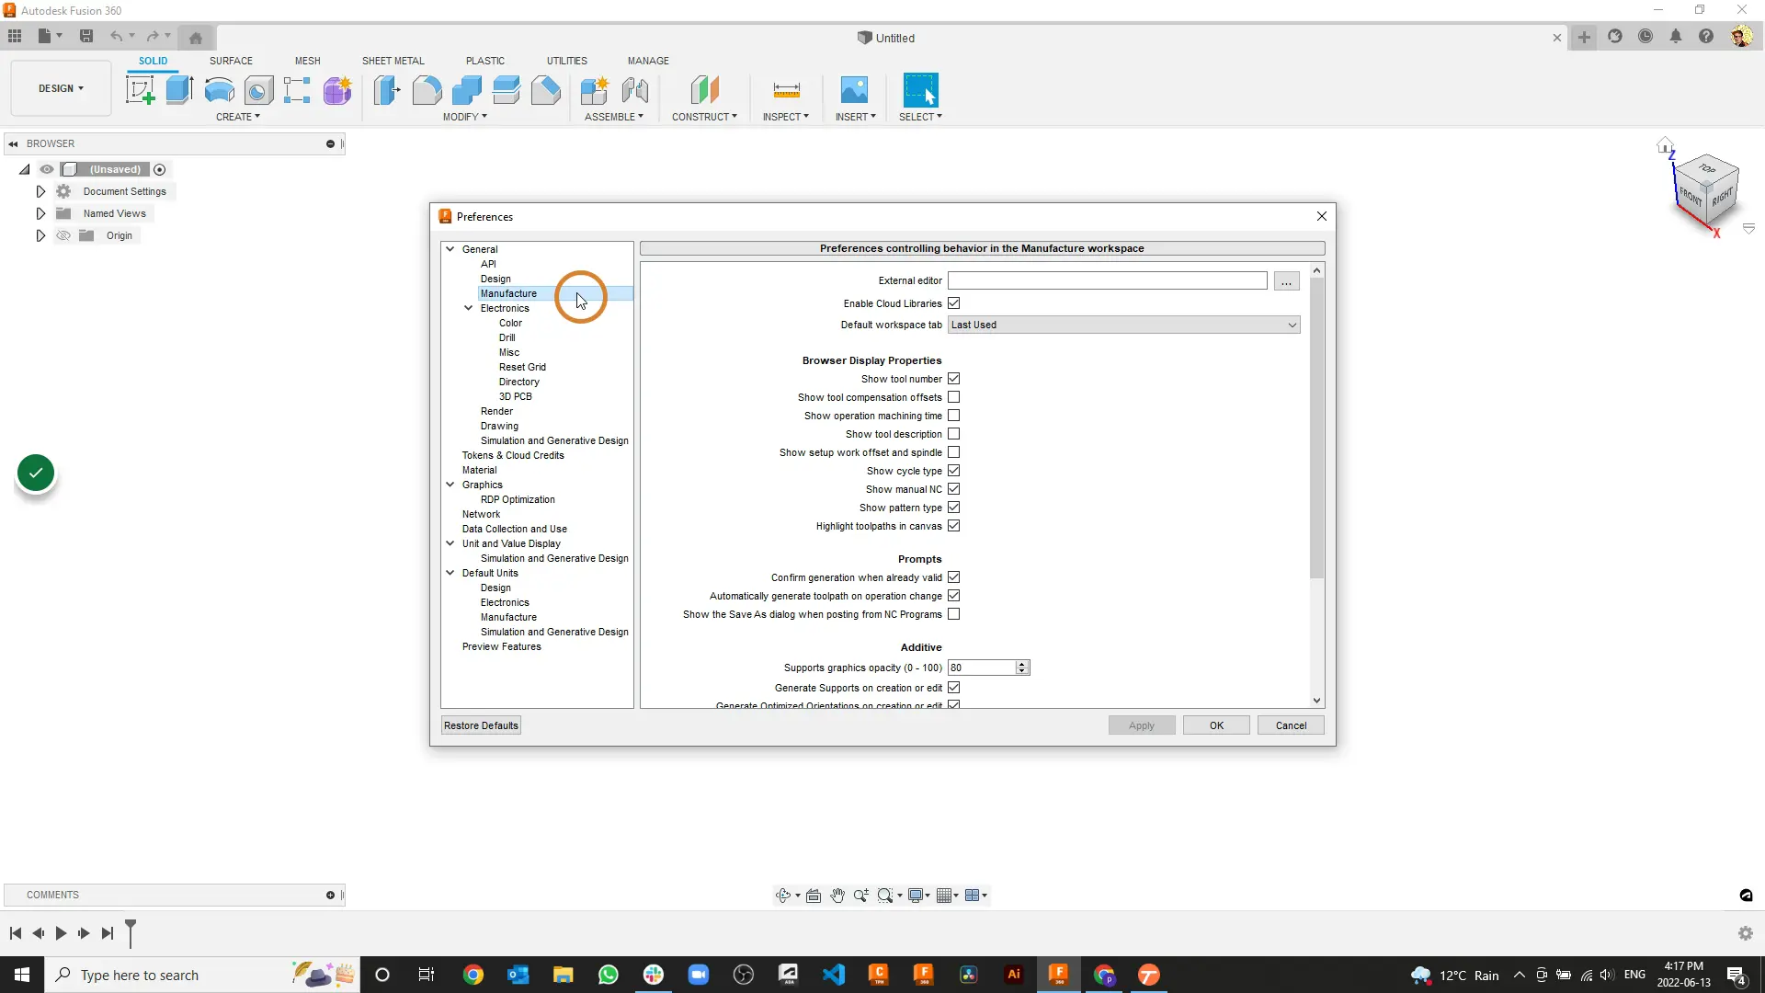Click the Fillet tool icon

click(427, 90)
